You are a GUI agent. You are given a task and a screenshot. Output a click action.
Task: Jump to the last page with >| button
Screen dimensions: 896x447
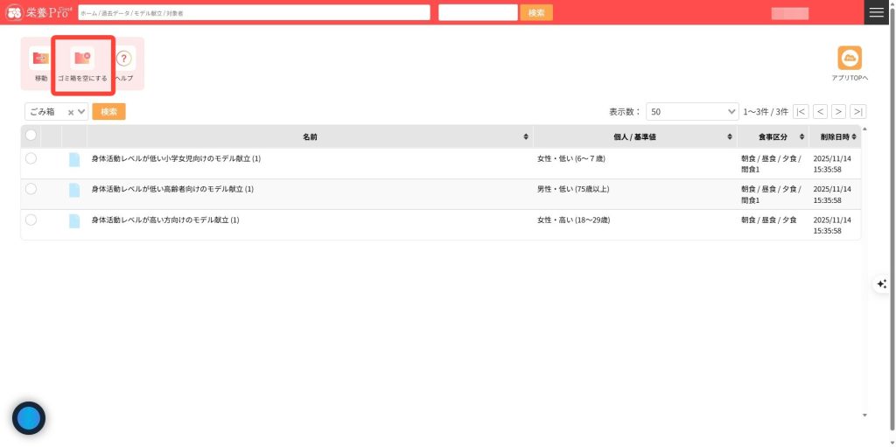(857, 112)
